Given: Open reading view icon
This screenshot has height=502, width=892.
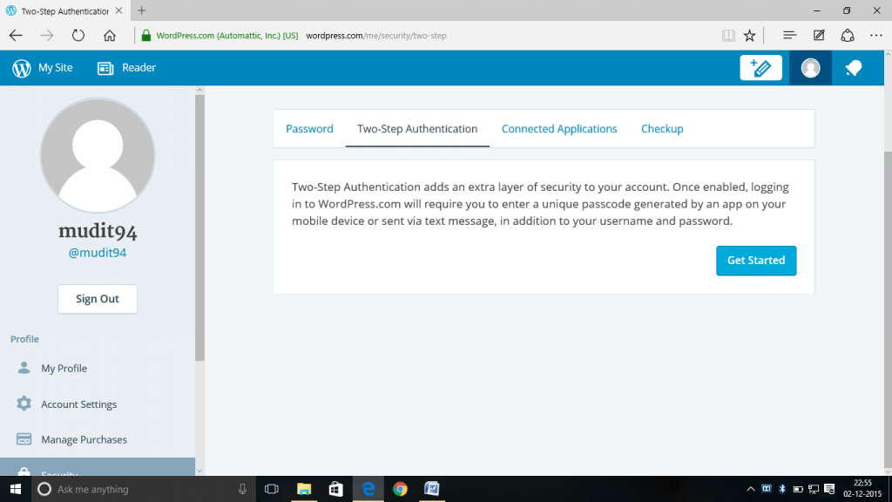Looking at the screenshot, I should click(x=728, y=35).
